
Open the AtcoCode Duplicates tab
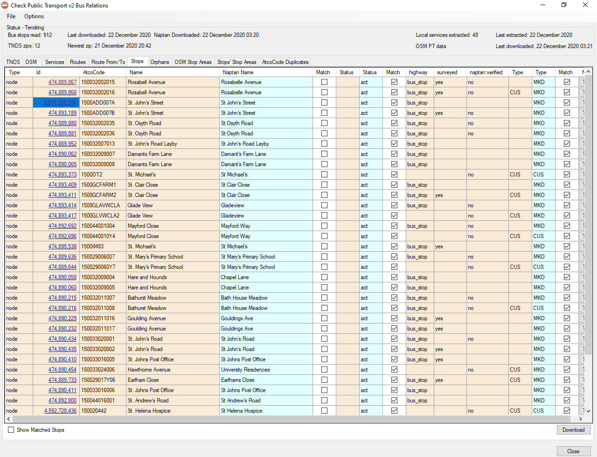[x=285, y=62]
